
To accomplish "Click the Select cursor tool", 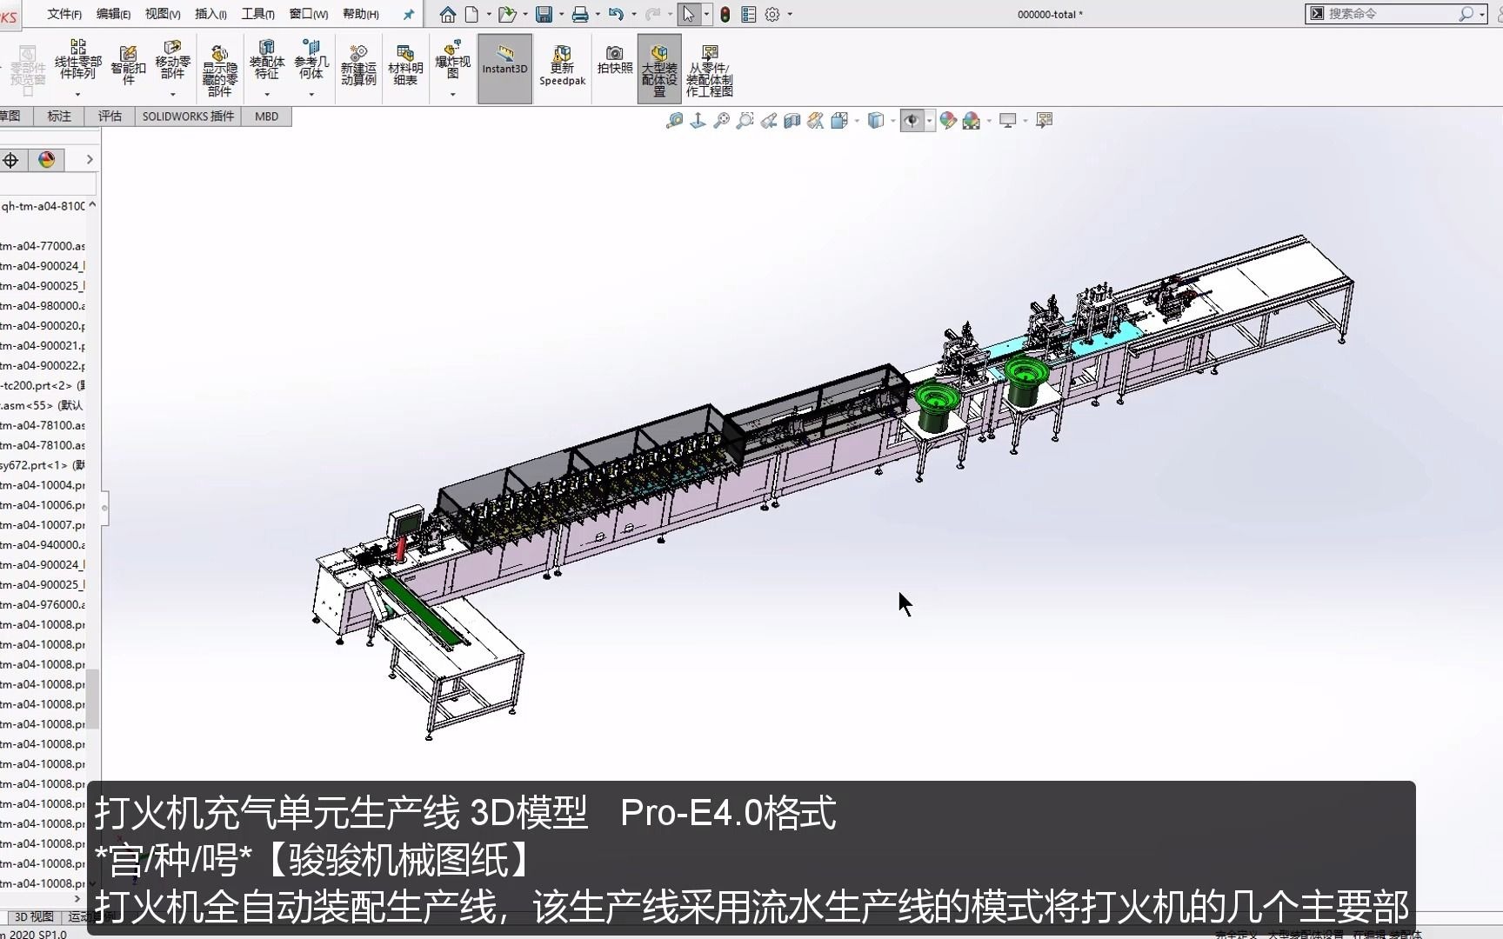I will [689, 14].
